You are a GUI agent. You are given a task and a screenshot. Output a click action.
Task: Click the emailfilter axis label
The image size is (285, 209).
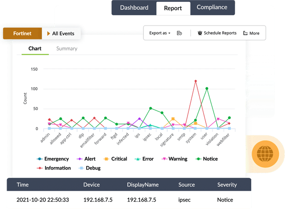pyautogui.click(x=87, y=140)
